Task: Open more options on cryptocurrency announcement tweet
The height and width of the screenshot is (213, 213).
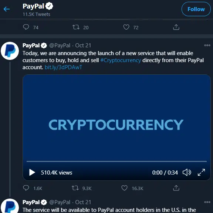Action: coord(207,45)
